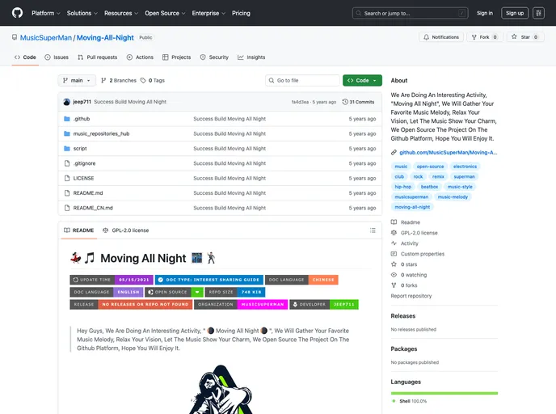Image resolution: width=556 pixels, height=414 pixels.
Task: Open the green Code dropdown button
Action: pyautogui.click(x=361, y=81)
